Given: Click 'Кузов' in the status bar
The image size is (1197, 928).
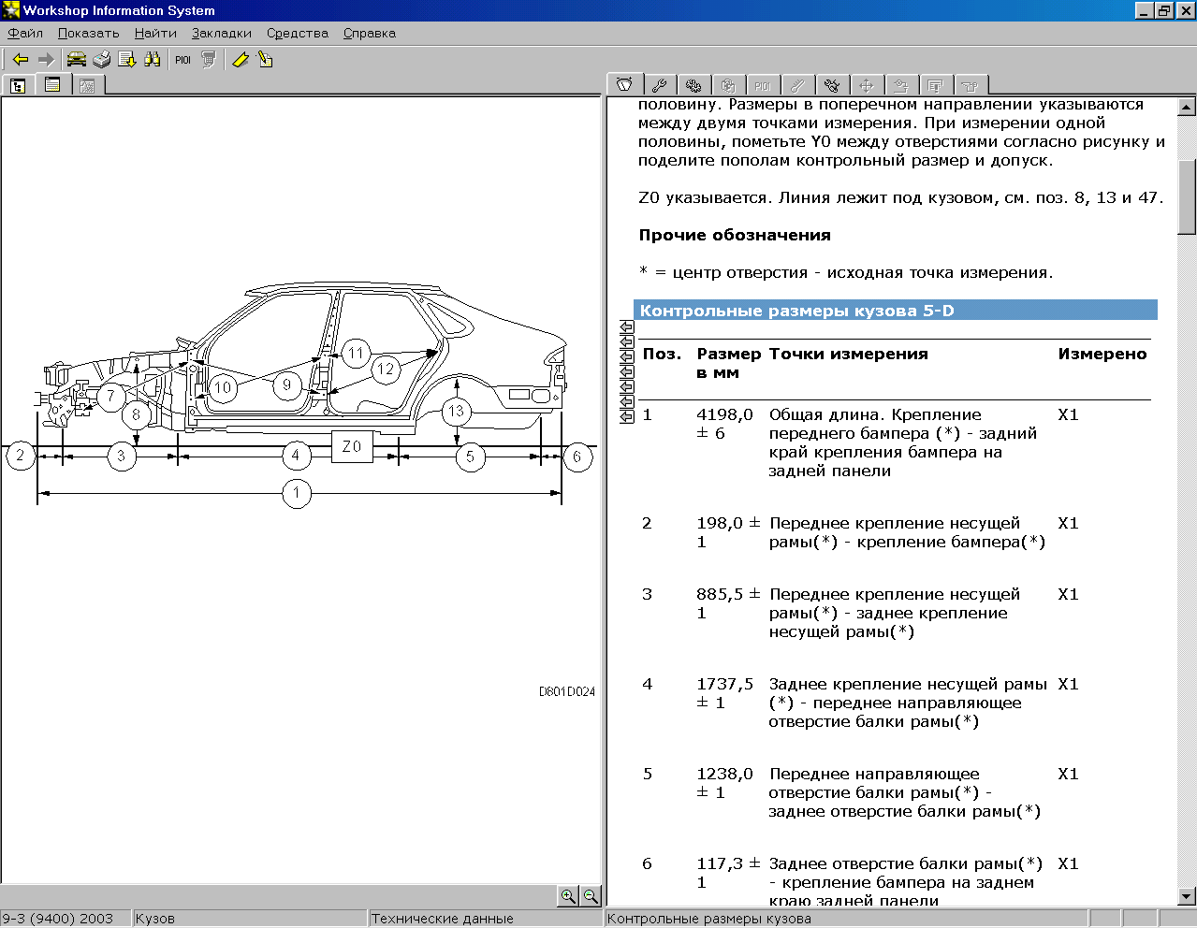Looking at the screenshot, I should point(155,919).
